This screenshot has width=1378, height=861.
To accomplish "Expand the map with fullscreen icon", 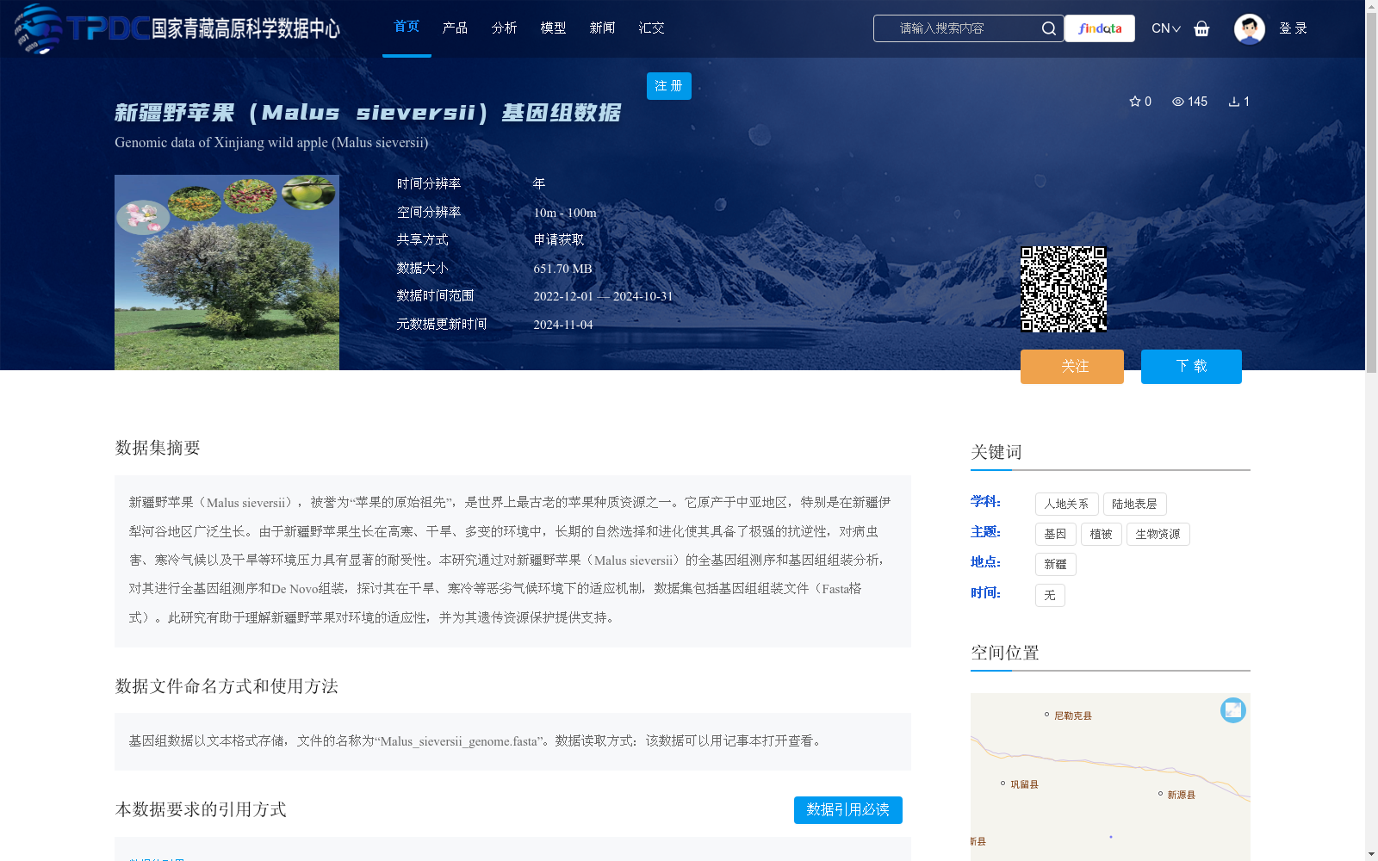I will coord(1232,710).
